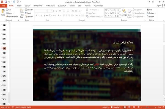Open Shape Fill dropdown
Image resolution: width=165 pixels, height=109 pixels.
click(x=137, y=10)
